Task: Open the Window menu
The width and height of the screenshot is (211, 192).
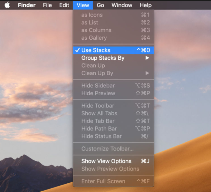Action: point(122,5)
